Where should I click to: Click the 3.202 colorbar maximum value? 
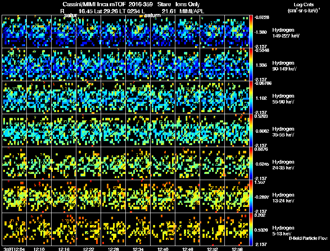[260, 215]
